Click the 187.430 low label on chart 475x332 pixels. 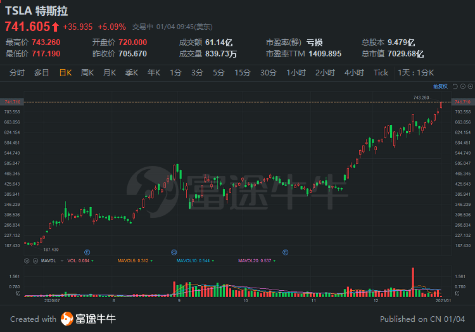[51, 250]
